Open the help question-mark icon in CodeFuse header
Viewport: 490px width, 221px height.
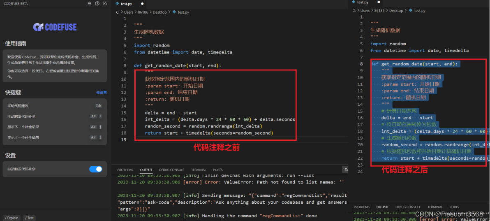[97, 3]
